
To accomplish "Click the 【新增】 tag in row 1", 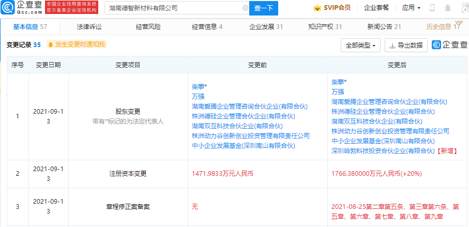I will 446,151.
